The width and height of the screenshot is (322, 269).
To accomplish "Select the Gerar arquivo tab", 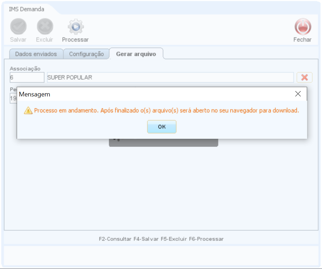I will point(136,54).
